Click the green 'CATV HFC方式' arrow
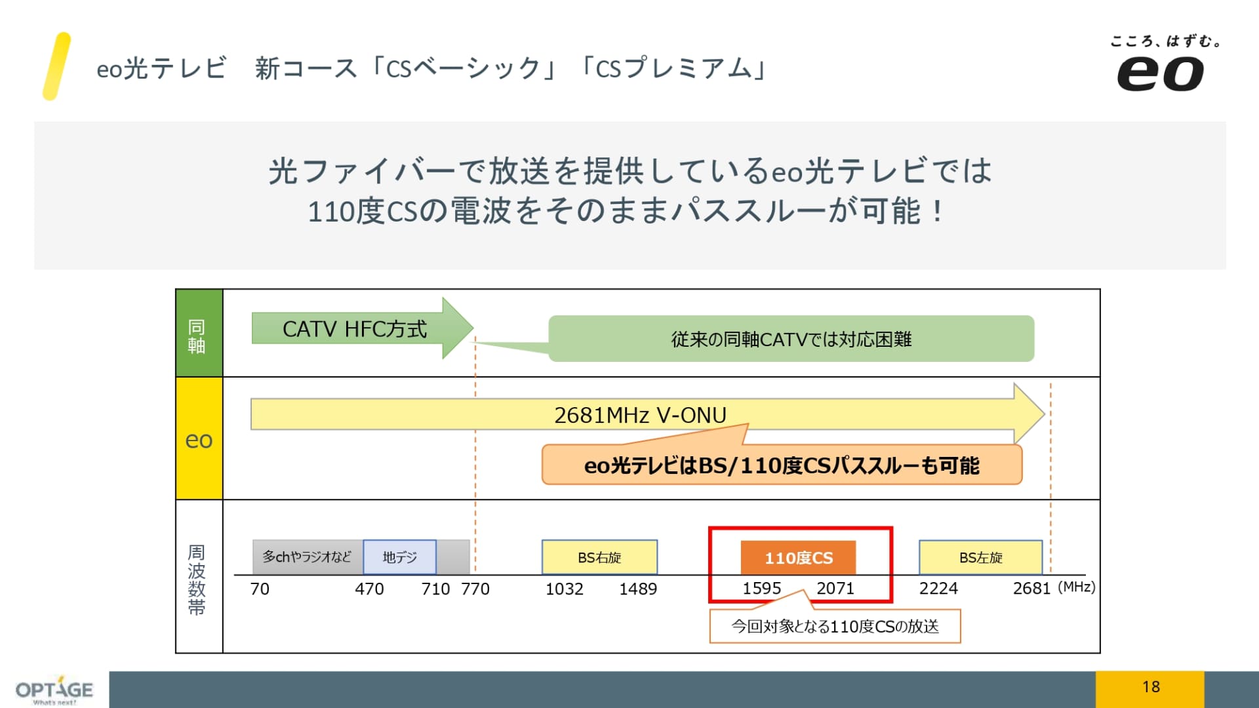 (x=363, y=328)
